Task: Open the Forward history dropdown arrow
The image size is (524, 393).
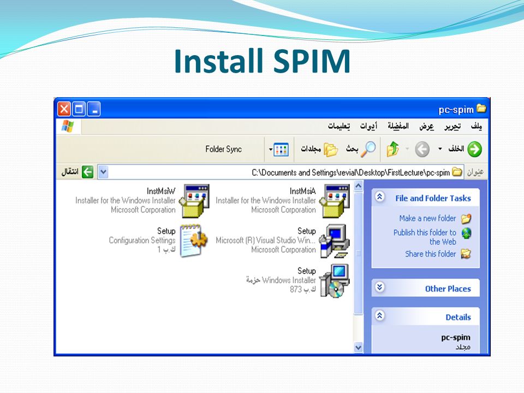Action: [x=407, y=149]
